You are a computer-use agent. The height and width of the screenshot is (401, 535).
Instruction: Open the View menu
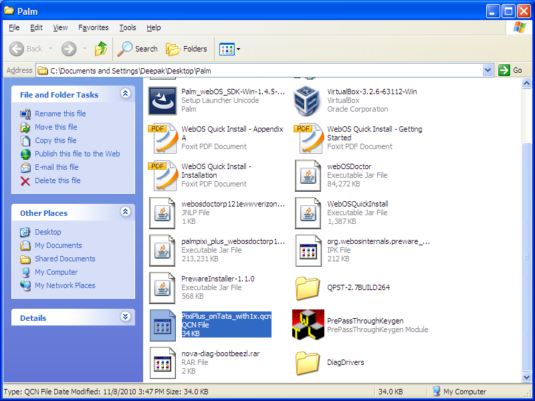[x=60, y=27]
